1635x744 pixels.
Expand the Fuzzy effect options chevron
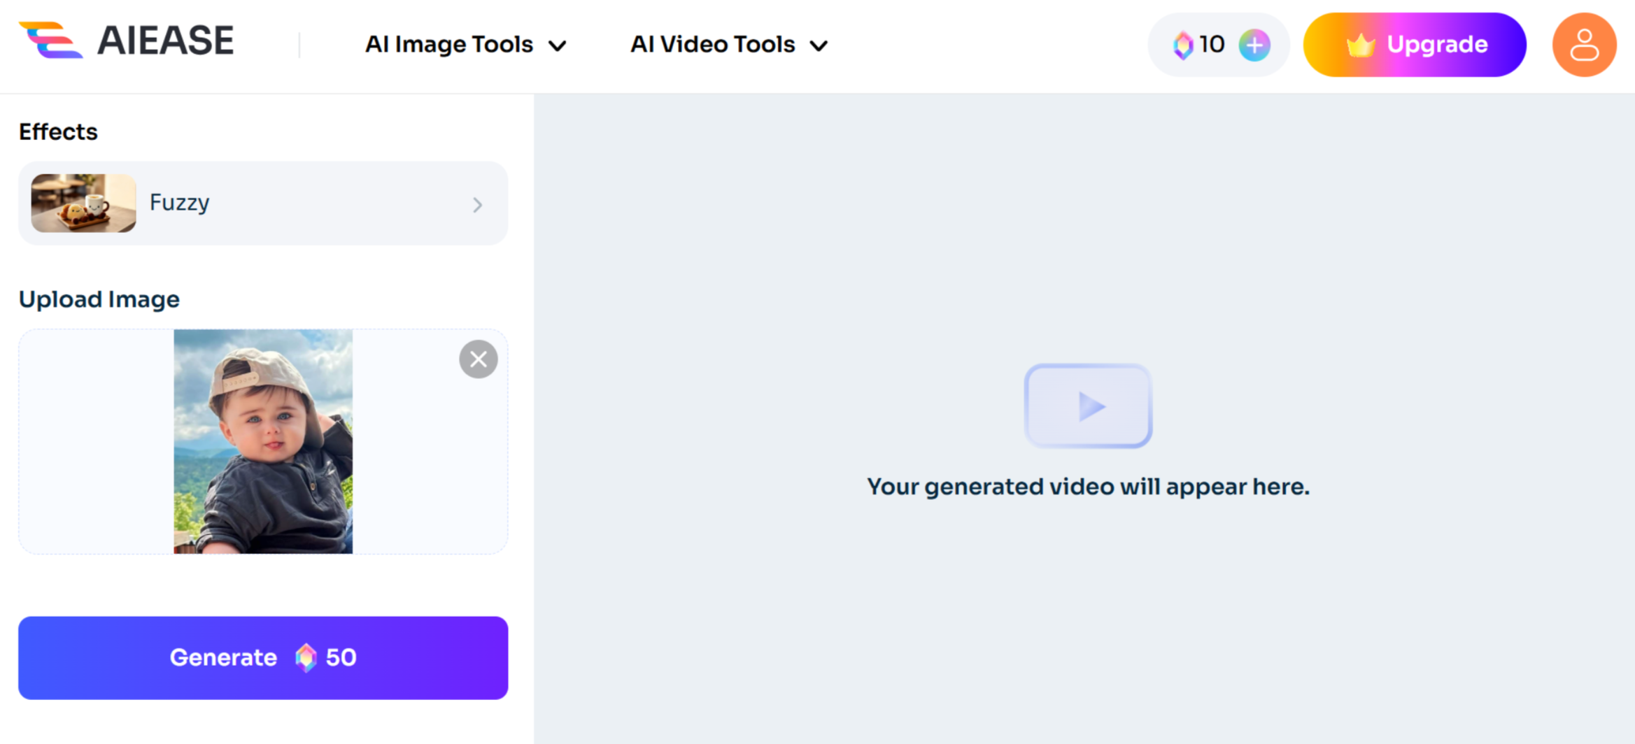(x=478, y=204)
